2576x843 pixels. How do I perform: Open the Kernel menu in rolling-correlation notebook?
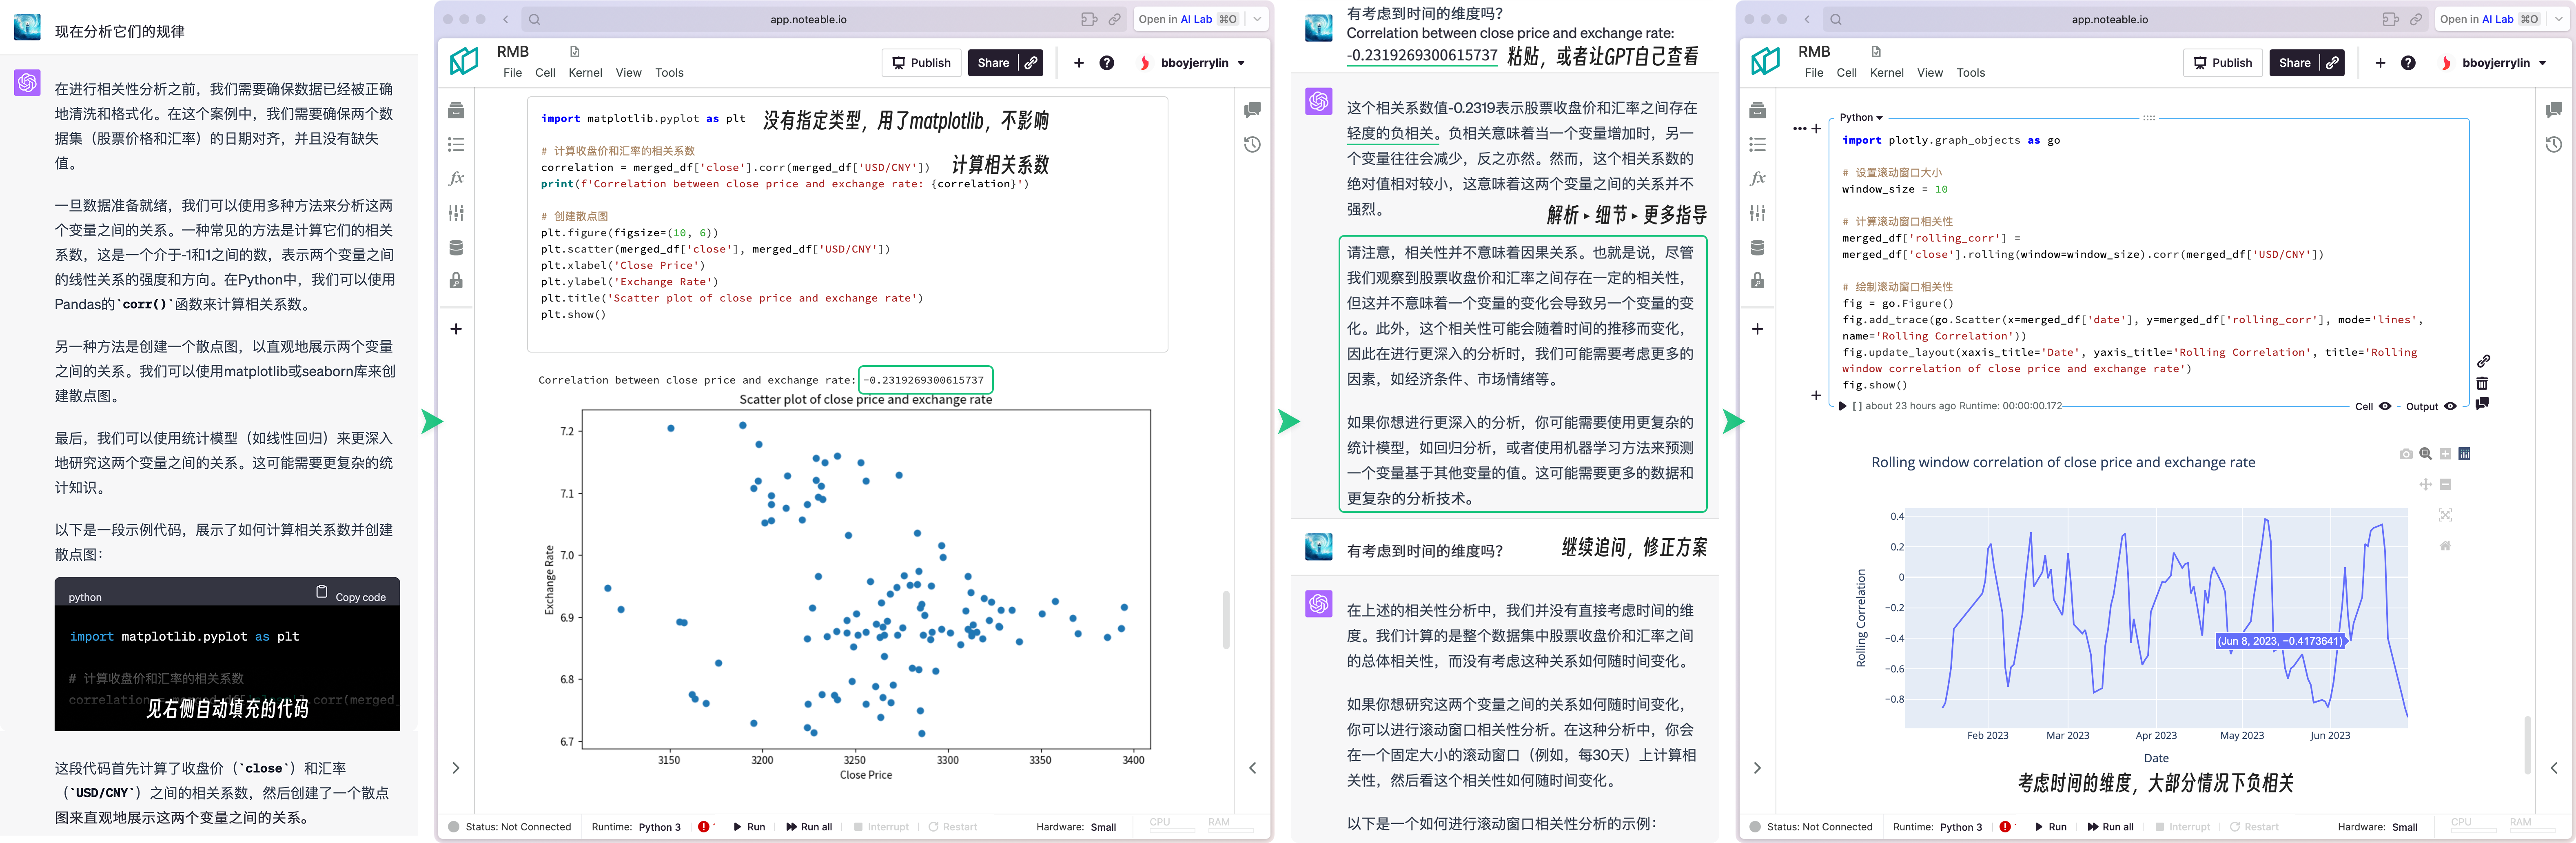point(1886,73)
